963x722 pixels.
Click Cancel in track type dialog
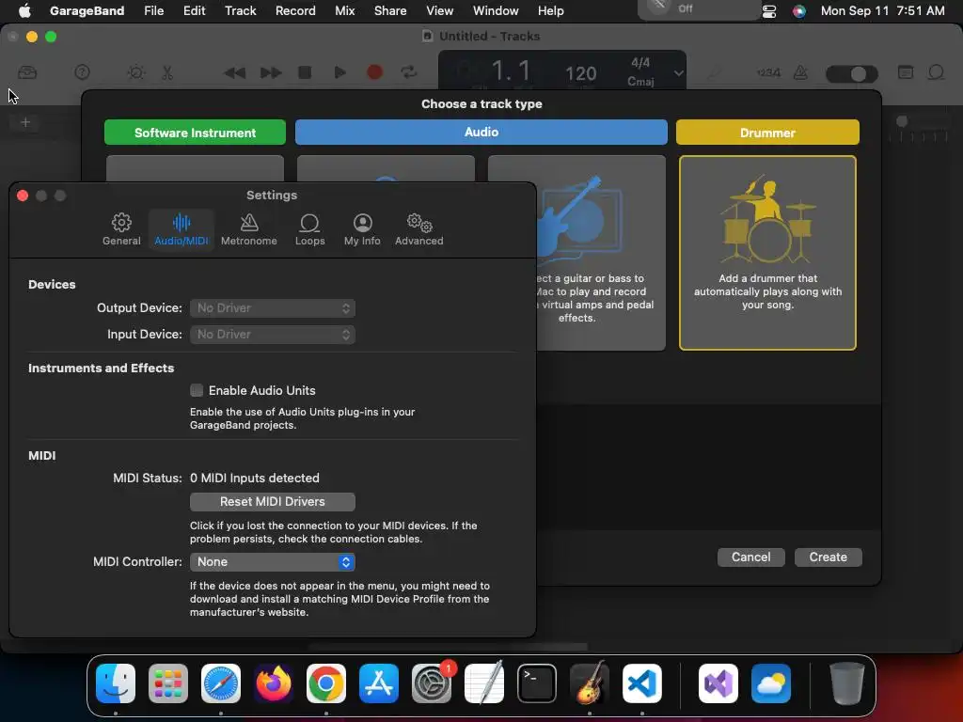(750, 557)
